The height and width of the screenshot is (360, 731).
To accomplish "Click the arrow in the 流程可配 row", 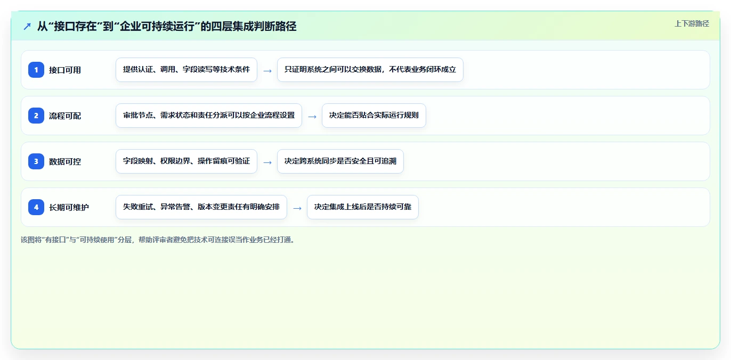I will click(312, 116).
